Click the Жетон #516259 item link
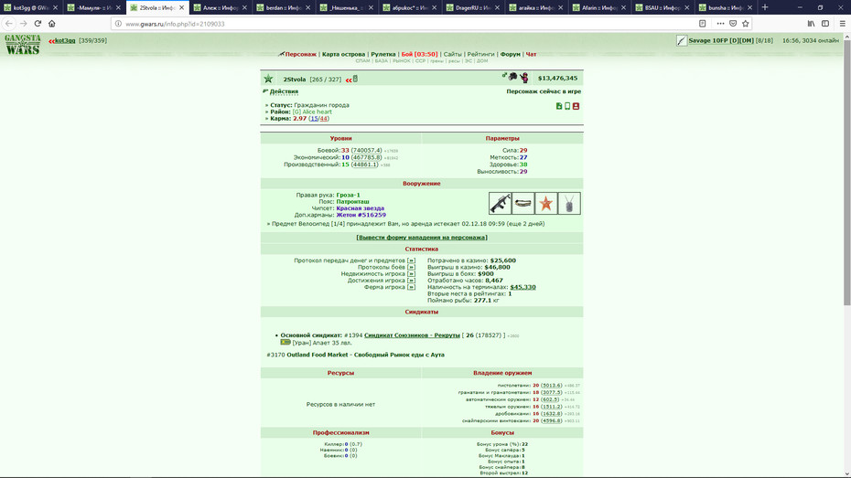 click(361, 215)
